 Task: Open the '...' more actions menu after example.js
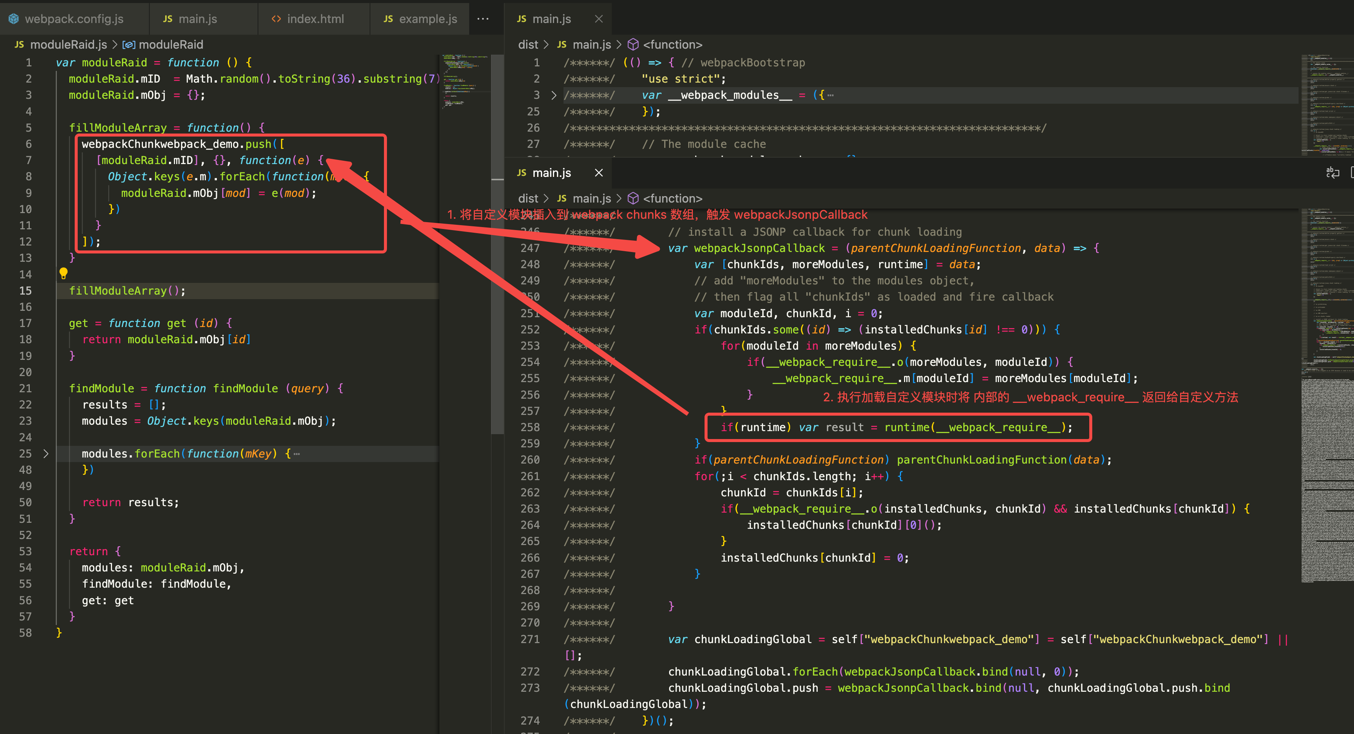482,19
